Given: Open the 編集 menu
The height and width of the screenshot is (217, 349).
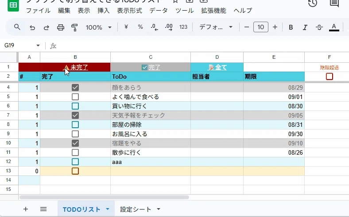Looking at the screenshot, I should (x=64, y=11).
